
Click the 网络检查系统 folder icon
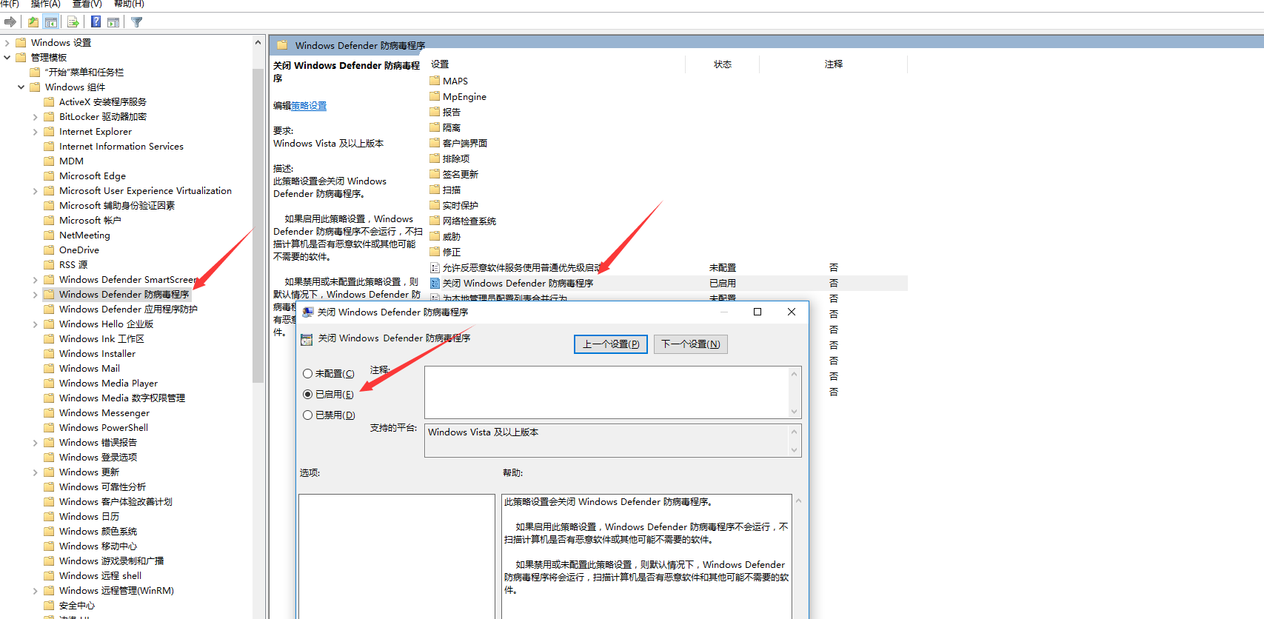tap(435, 221)
